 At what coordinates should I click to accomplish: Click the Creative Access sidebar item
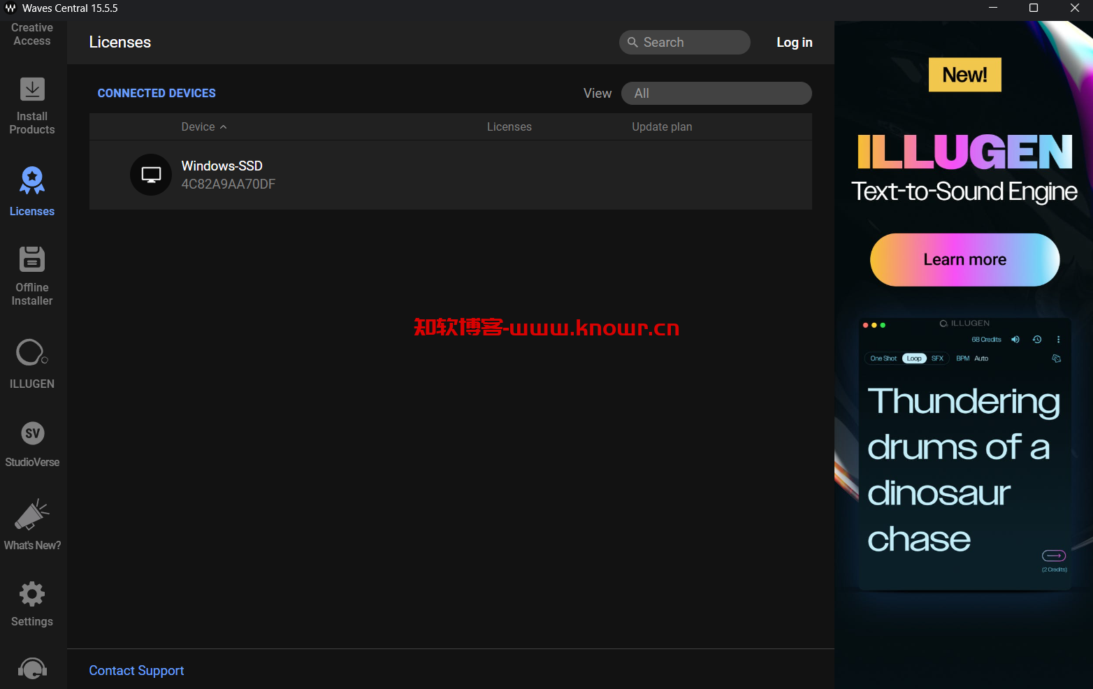(32, 34)
